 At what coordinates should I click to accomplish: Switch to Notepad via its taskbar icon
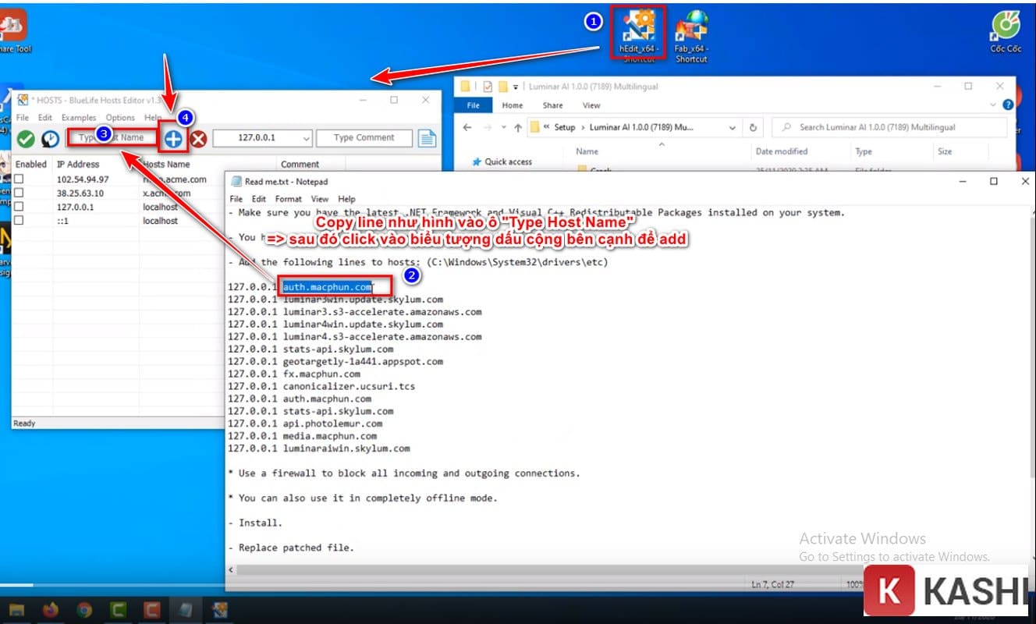point(186,610)
